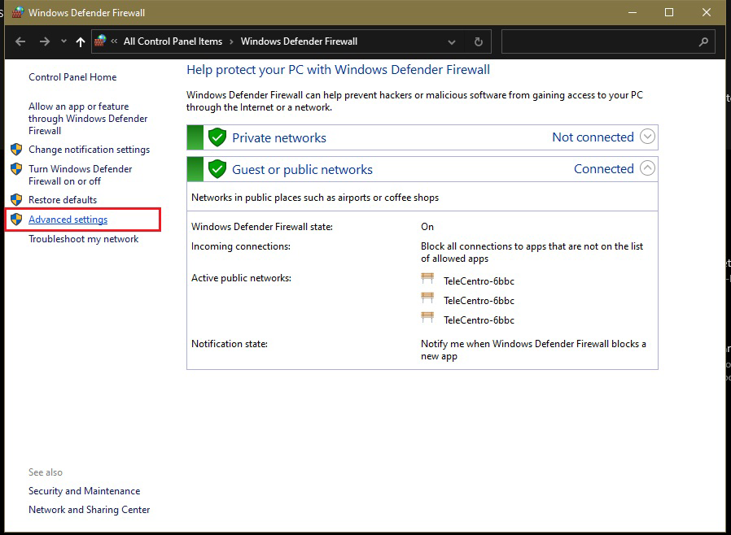Click shield icon beside Restore defaults
This screenshot has height=535, width=731.
(x=16, y=200)
